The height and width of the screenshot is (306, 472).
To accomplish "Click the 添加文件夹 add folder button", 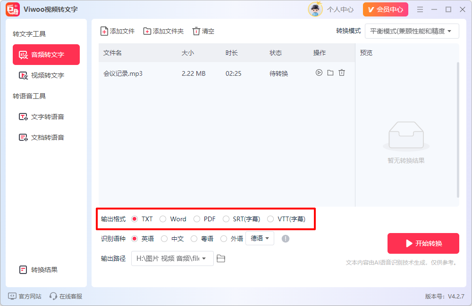I will click(163, 31).
